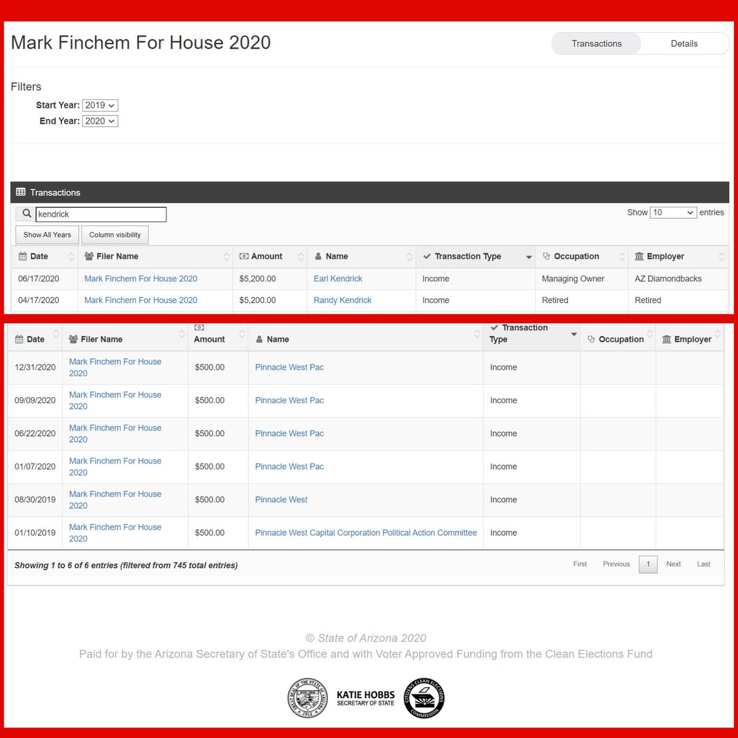Open Pinnacle West Pac link dated 12/31/2020
The height and width of the screenshot is (738, 738).
[x=289, y=367]
